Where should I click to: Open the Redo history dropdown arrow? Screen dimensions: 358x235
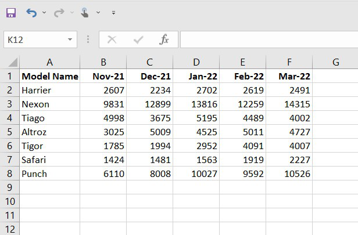click(x=72, y=13)
